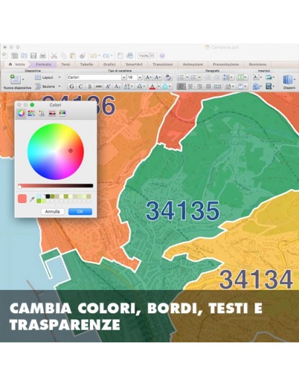Toggle align left paragraph button
This screenshot has height=386, width=299.
[181, 87]
